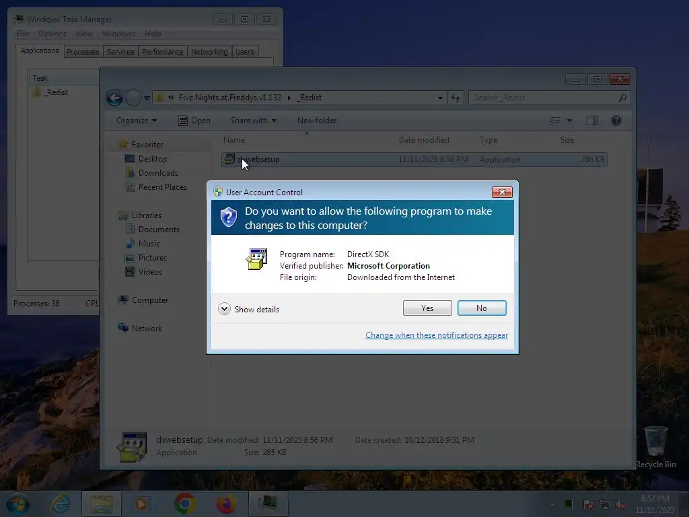Viewport: 689px width, 517px height.
Task: Click the Recycle Bin desktop icon
Action: click(x=655, y=448)
